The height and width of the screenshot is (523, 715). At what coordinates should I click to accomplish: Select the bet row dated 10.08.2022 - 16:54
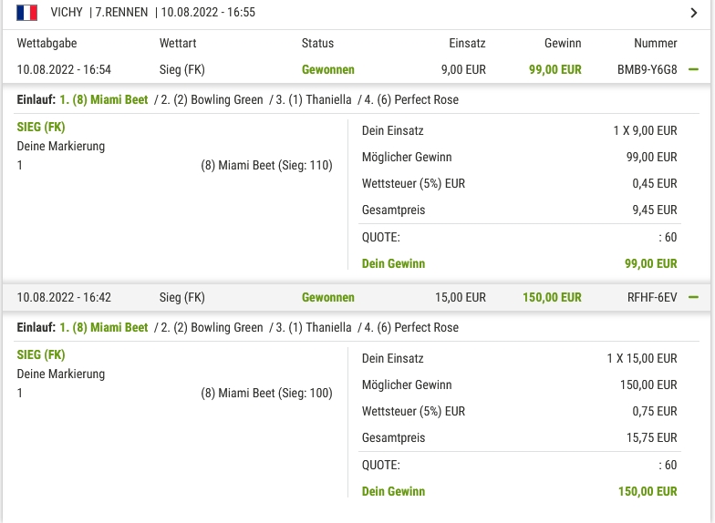click(357, 69)
